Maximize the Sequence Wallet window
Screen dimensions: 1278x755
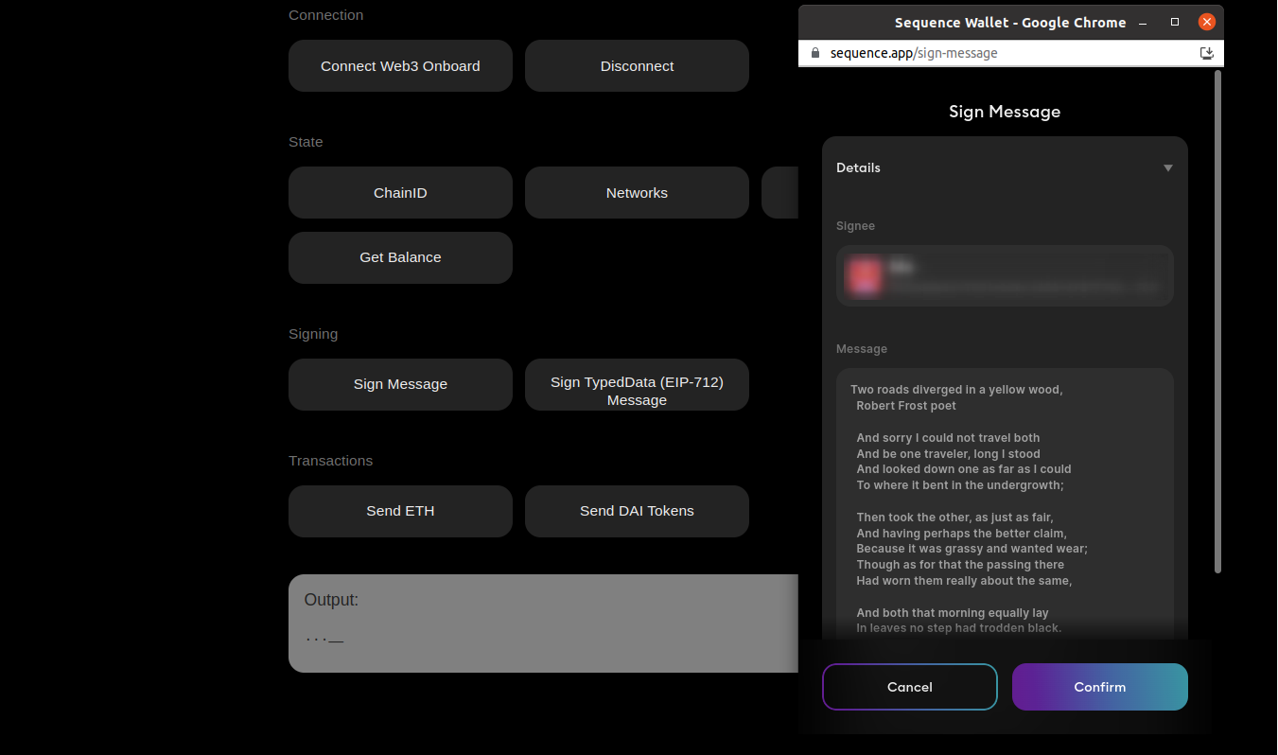[x=1175, y=22]
